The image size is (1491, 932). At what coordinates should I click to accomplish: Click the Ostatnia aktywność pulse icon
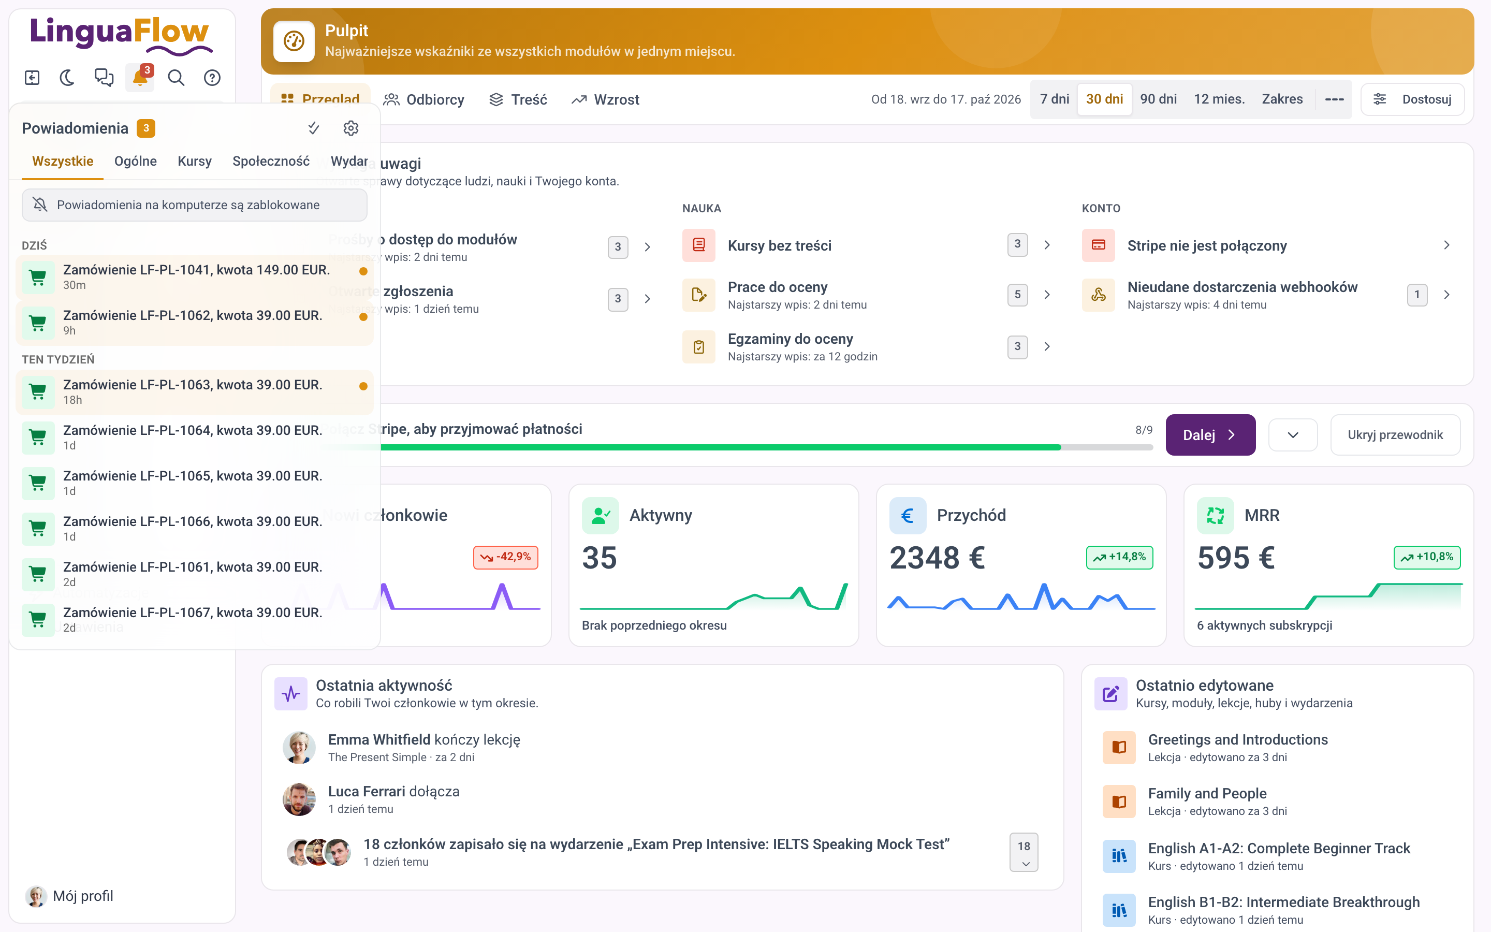point(291,694)
